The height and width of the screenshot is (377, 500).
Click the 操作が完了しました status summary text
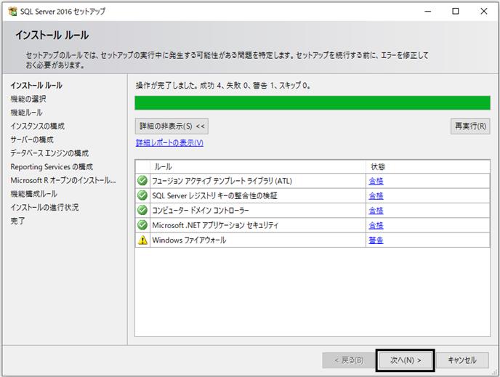223,86
